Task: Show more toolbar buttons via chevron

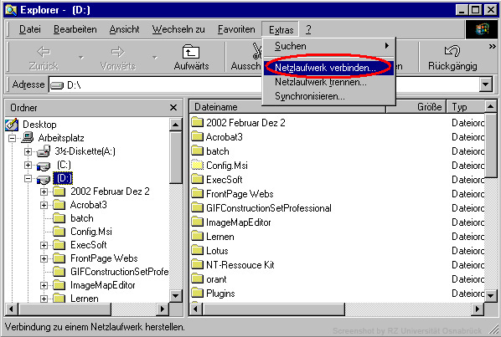Action: (x=492, y=47)
